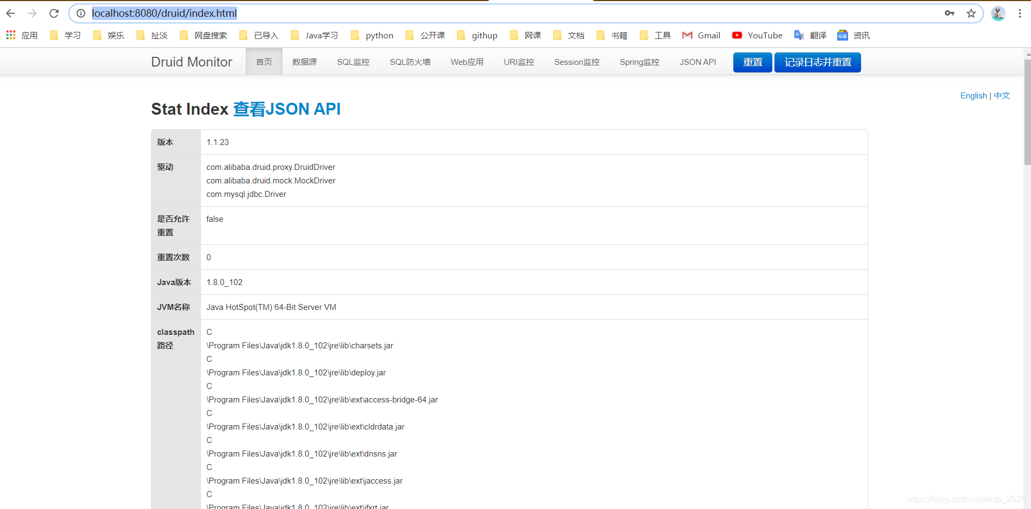Click the saved password key icon
This screenshot has width=1031, height=509.
click(949, 13)
